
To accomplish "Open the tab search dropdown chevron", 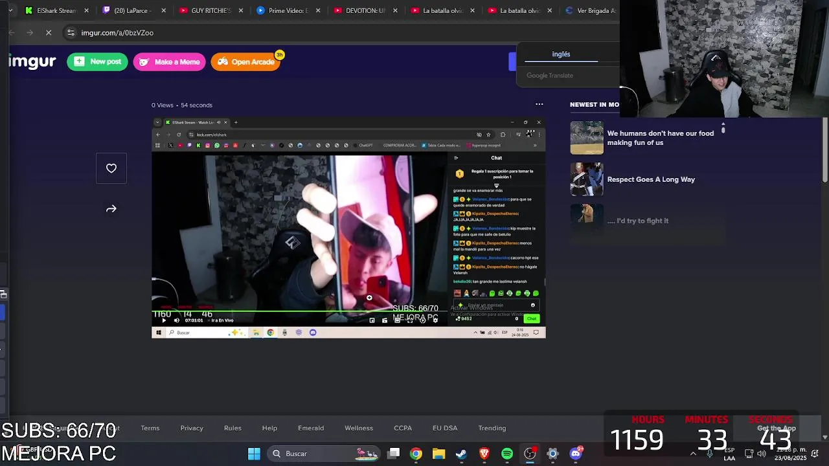I will pos(10,10).
